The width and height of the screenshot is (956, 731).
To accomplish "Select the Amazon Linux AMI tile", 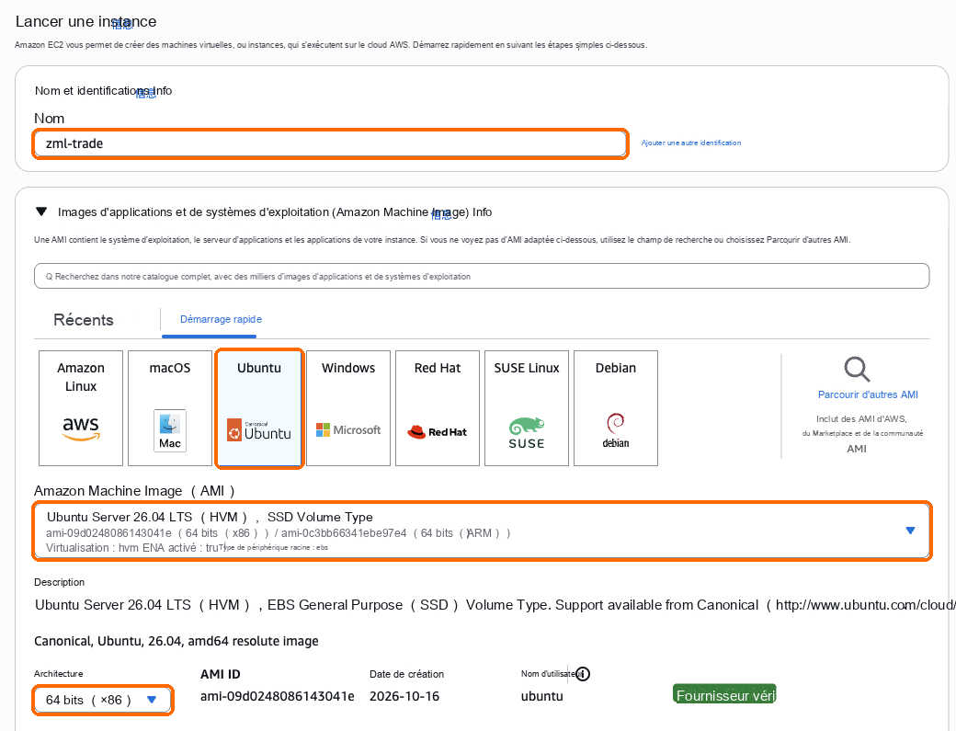I will (81, 408).
